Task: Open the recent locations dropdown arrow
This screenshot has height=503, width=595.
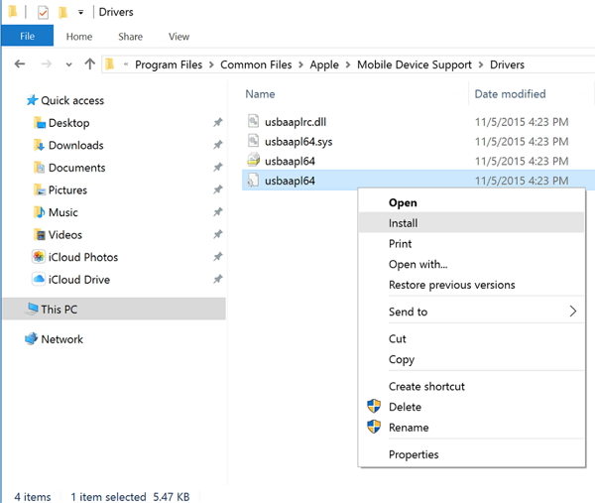Action: click(x=68, y=64)
